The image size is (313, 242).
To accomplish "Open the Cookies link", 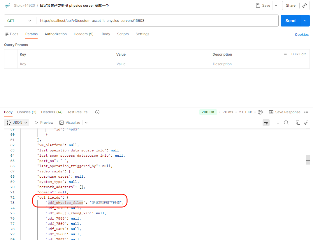I will tap(302, 35).
